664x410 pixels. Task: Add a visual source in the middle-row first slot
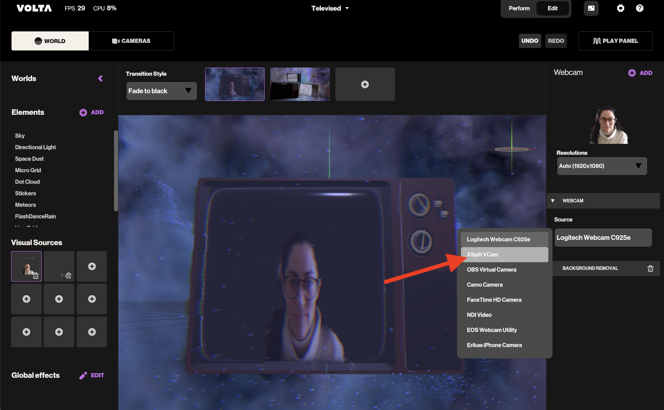(x=26, y=299)
